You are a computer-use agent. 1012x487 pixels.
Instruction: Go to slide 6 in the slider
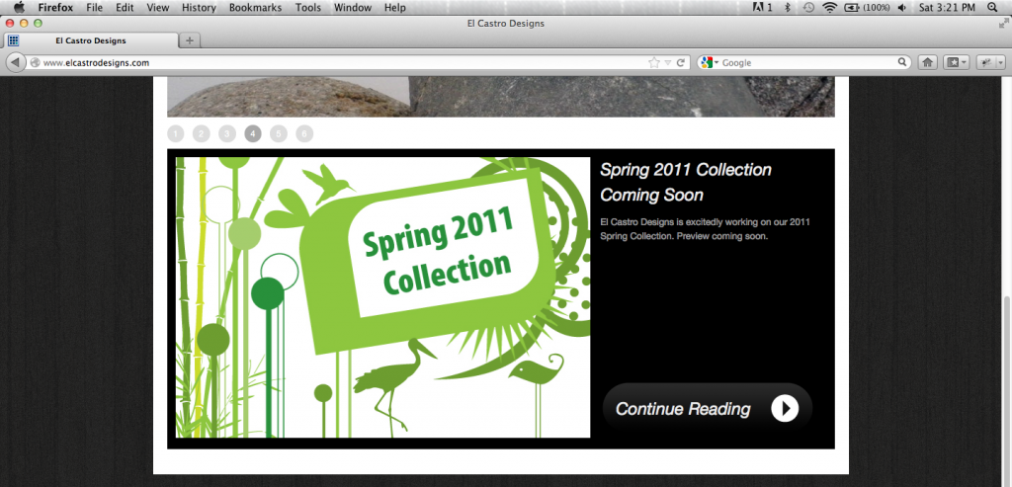click(x=304, y=133)
